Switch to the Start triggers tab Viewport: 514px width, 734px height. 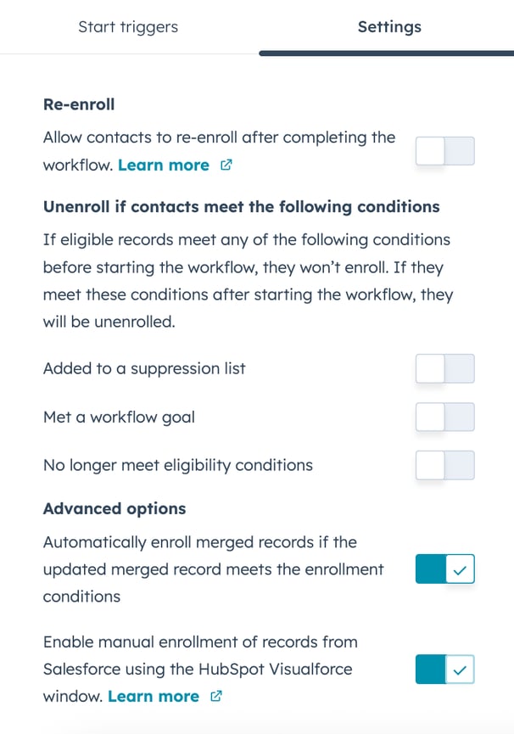pos(127,26)
